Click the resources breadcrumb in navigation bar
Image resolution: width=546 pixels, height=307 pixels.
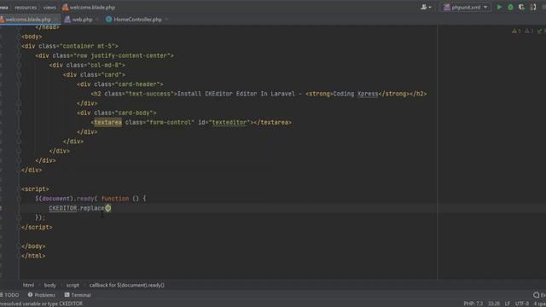coord(26,8)
